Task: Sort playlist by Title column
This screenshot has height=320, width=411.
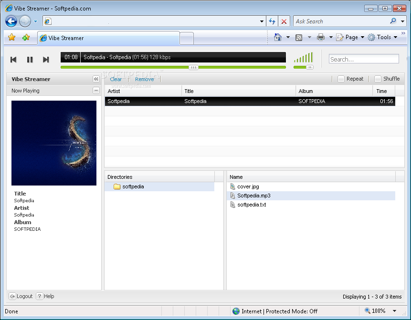Action: (239, 91)
